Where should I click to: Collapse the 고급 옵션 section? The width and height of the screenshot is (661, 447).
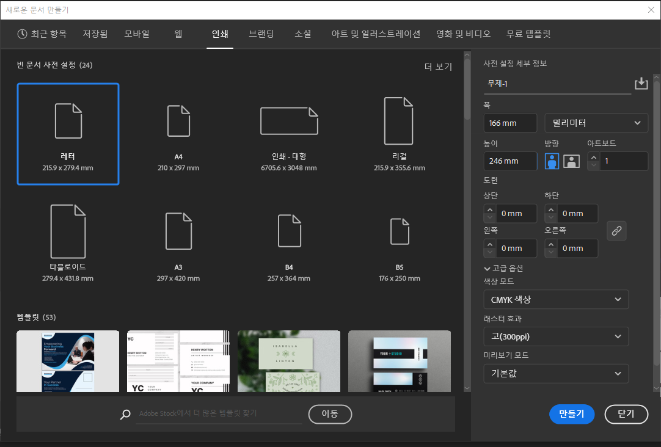tap(503, 268)
